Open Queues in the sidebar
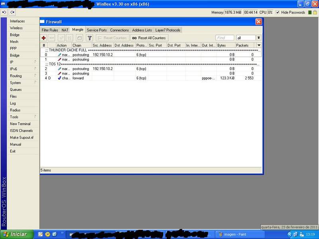 pos(23,89)
